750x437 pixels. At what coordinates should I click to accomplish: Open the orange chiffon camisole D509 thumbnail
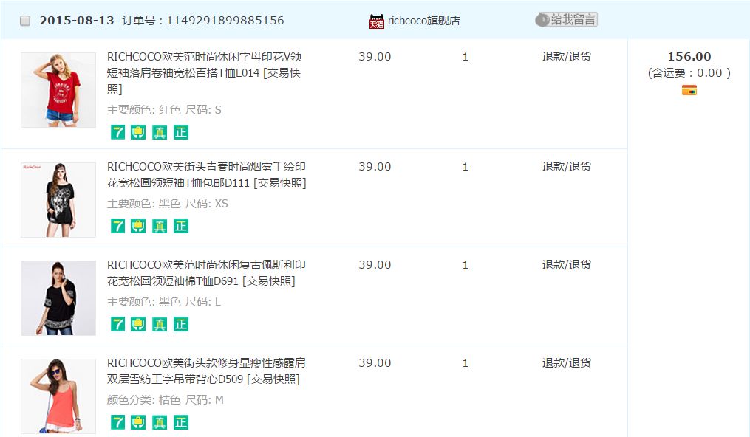[58, 396]
